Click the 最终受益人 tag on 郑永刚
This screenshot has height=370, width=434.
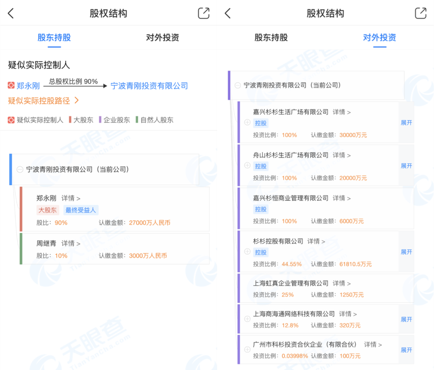[80, 210]
